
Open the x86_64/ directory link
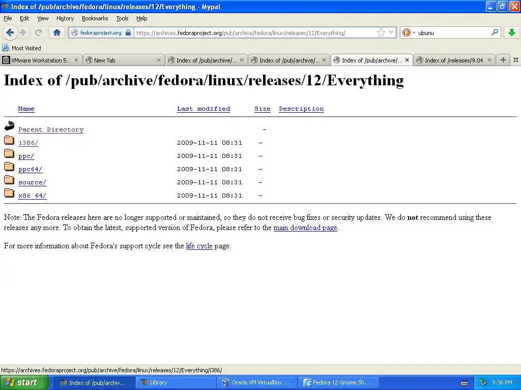click(x=32, y=196)
